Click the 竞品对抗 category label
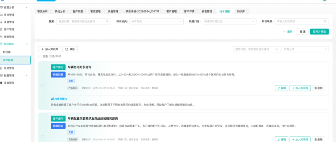The image size is (336, 142). pyautogui.click(x=73, y=139)
